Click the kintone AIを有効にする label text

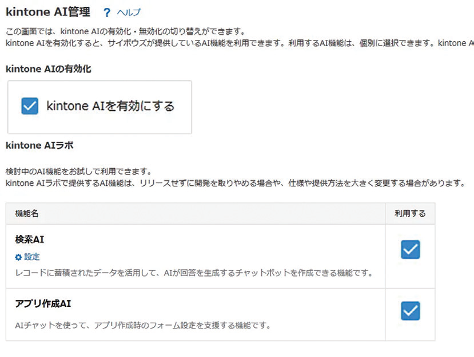pyautogui.click(x=110, y=106)
